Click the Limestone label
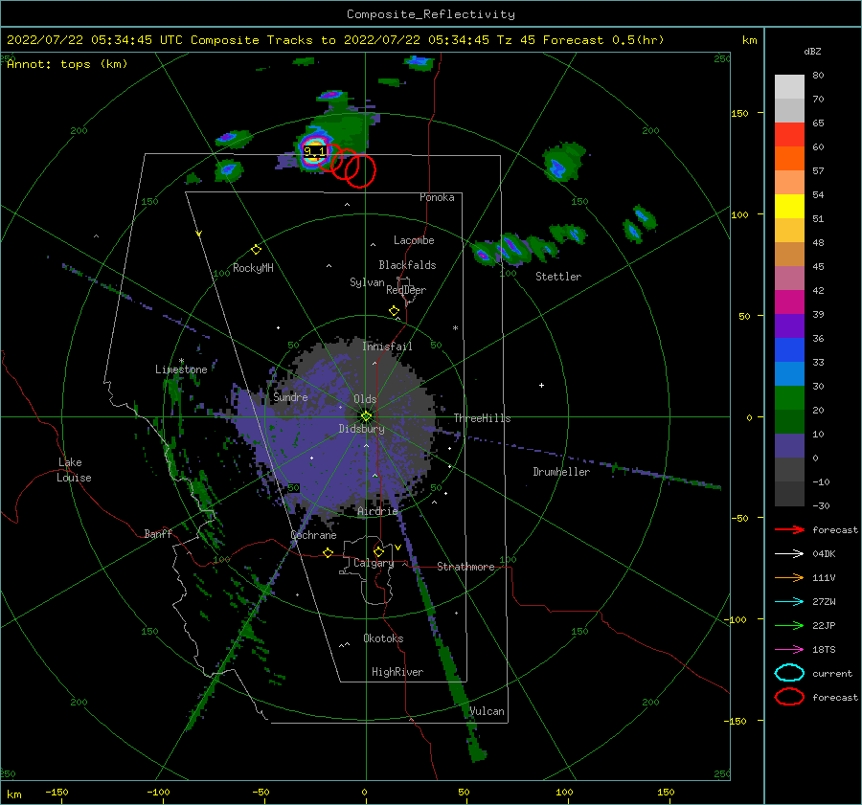The width and height of the screenshot is (862, 805). [x=181, y=369]
